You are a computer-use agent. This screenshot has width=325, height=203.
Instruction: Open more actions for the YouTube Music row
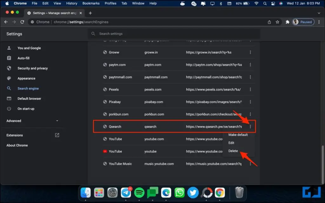[x=250, y=164]
